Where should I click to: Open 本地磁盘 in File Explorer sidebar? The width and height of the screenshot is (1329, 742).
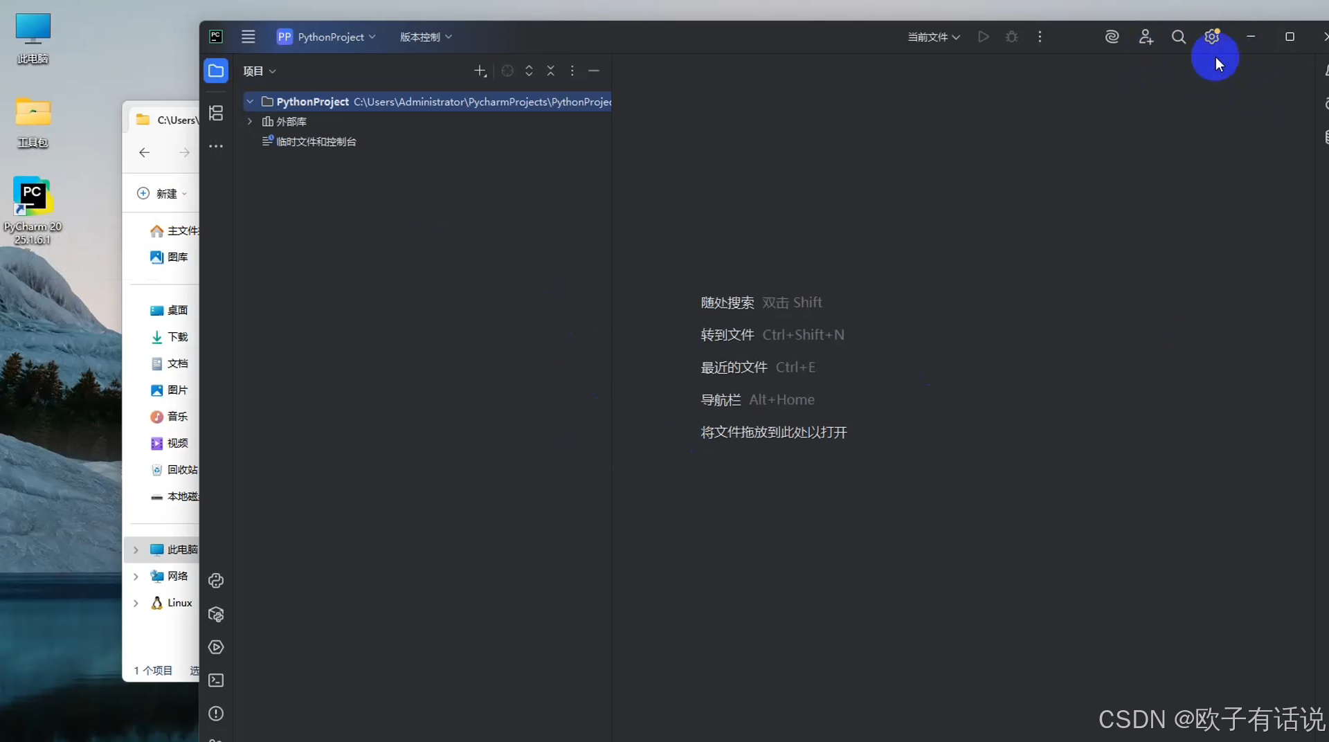[174, 496]
